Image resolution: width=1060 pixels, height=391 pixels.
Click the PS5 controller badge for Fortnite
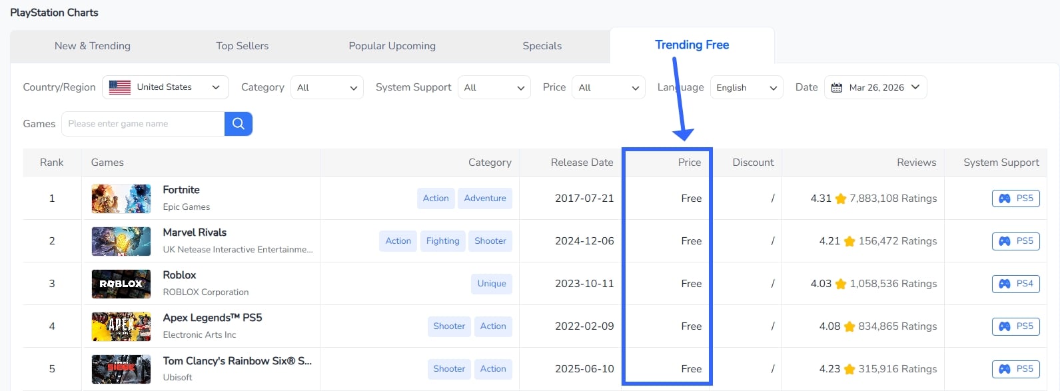[1015, 198]
